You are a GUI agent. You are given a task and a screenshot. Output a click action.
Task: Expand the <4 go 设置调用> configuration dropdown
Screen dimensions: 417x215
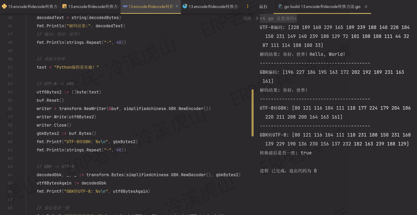point(279,19)
